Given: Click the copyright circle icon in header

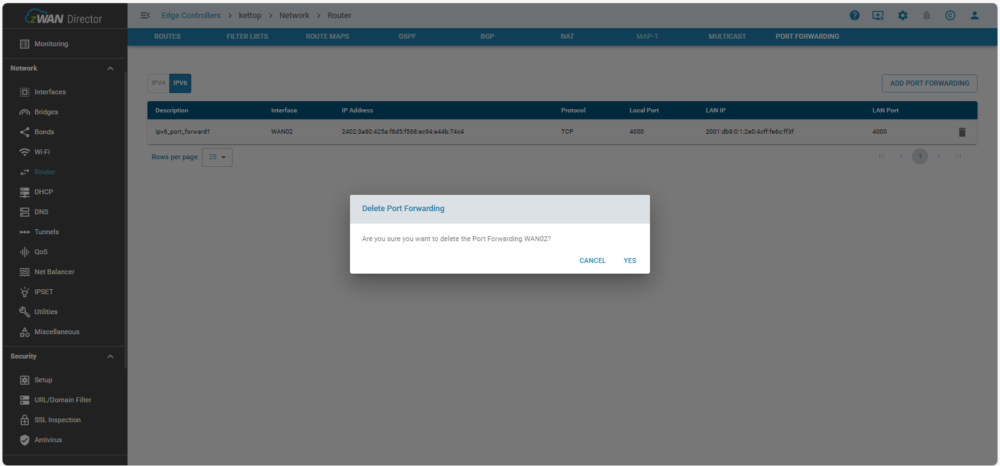Looking at the screenshot, I should [950, 16].
